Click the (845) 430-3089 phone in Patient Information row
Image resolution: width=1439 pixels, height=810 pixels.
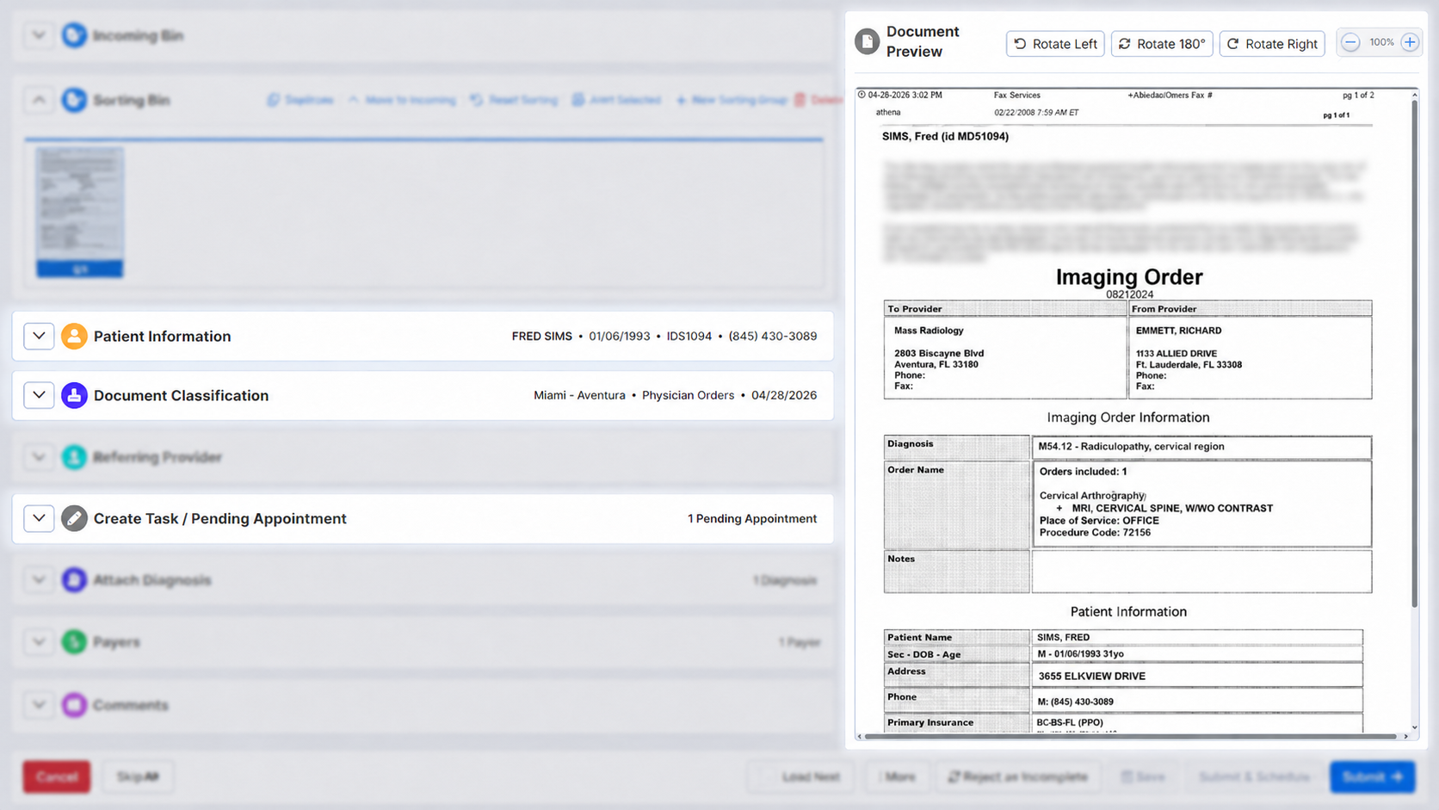pos(773,336)
